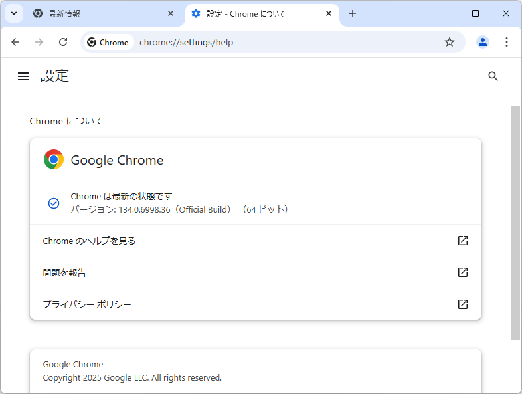Open 問題を報告 row

coord(256,272)
